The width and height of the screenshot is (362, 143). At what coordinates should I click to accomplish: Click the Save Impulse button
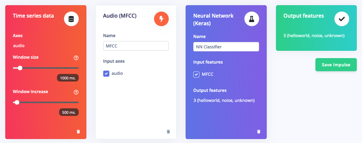336,65
